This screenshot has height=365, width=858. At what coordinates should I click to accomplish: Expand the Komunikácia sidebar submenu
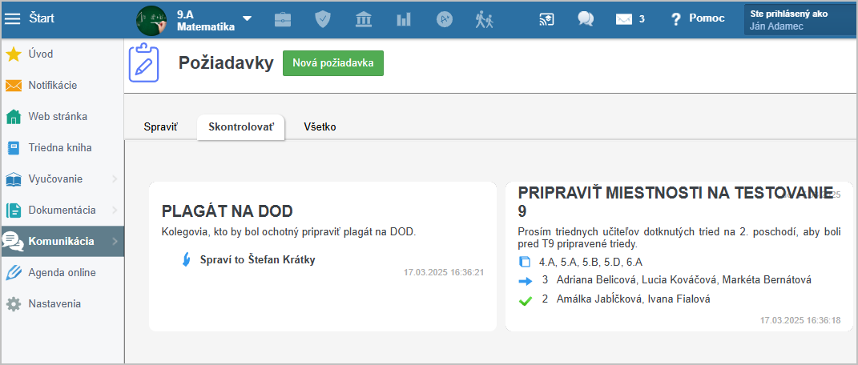(115, 241)
